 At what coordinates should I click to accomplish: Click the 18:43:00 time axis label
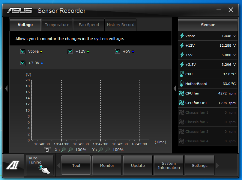pyautogui.click(x=139, y=144)
